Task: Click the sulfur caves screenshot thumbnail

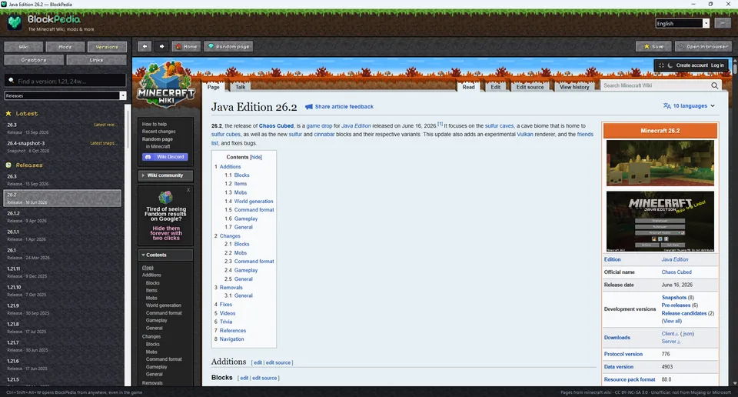Action: pyautogui.click(x=660, y=163)
